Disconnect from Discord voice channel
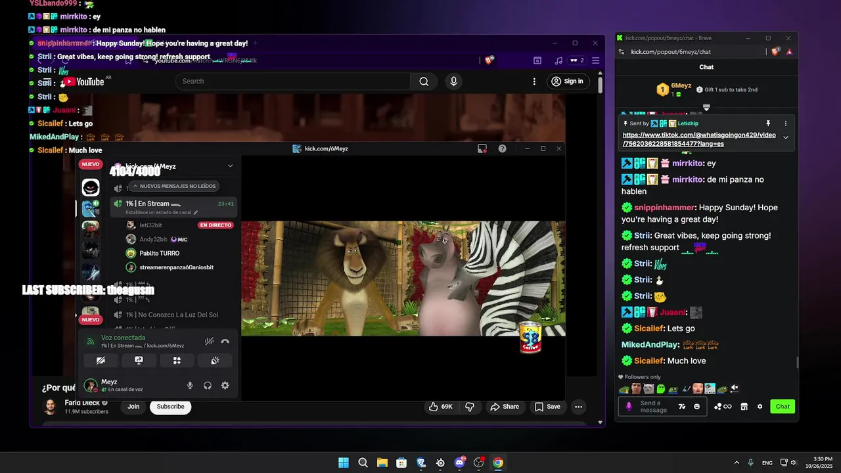The width and height of the screenshot is (841, 473). point(225,342)
